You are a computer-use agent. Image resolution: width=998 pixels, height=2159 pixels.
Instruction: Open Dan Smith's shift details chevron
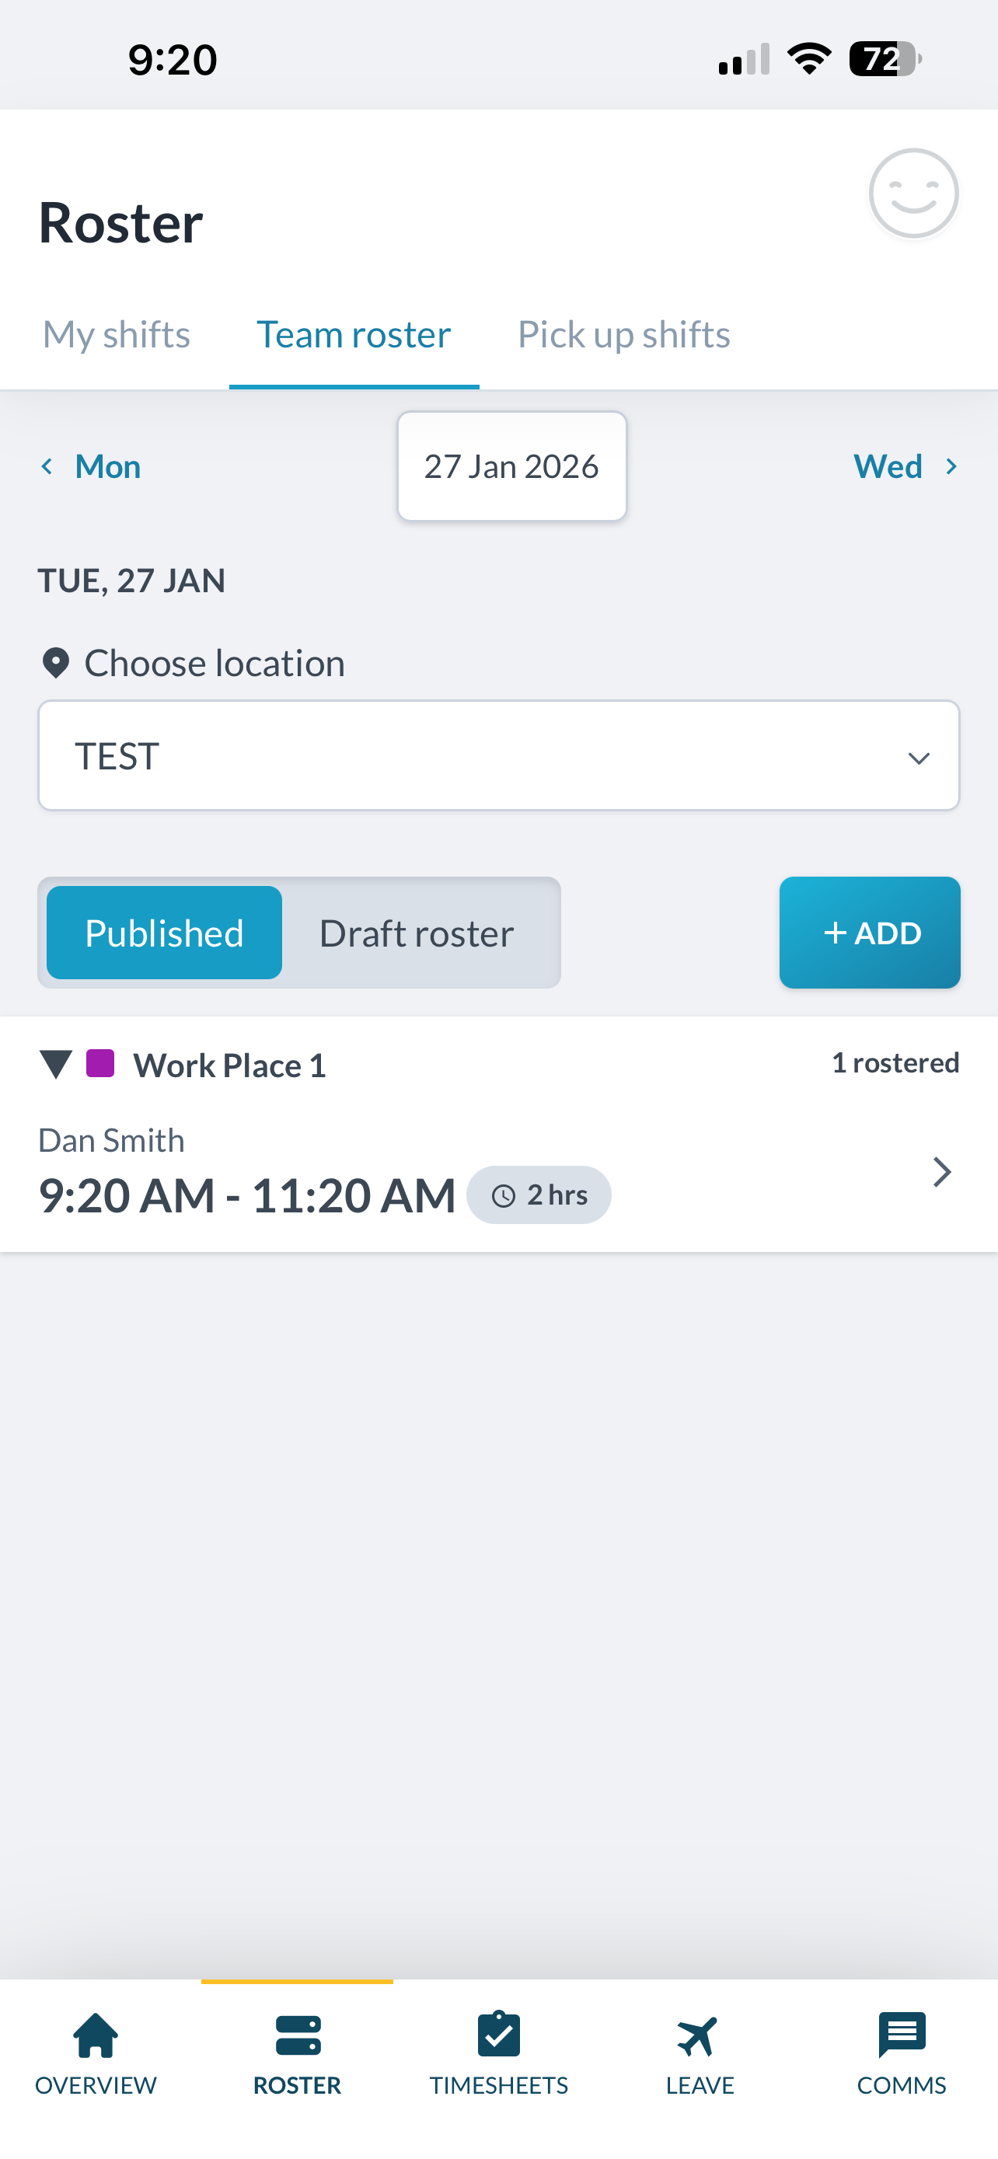point(941,1172)
